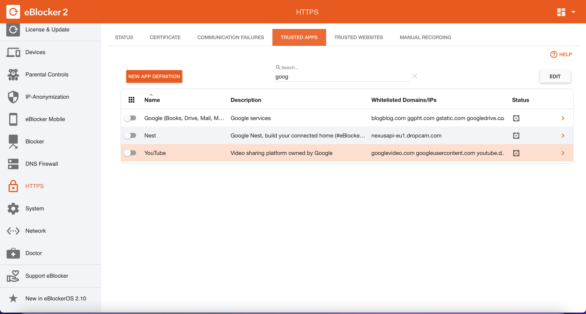Click the search input containing goog

342,77
